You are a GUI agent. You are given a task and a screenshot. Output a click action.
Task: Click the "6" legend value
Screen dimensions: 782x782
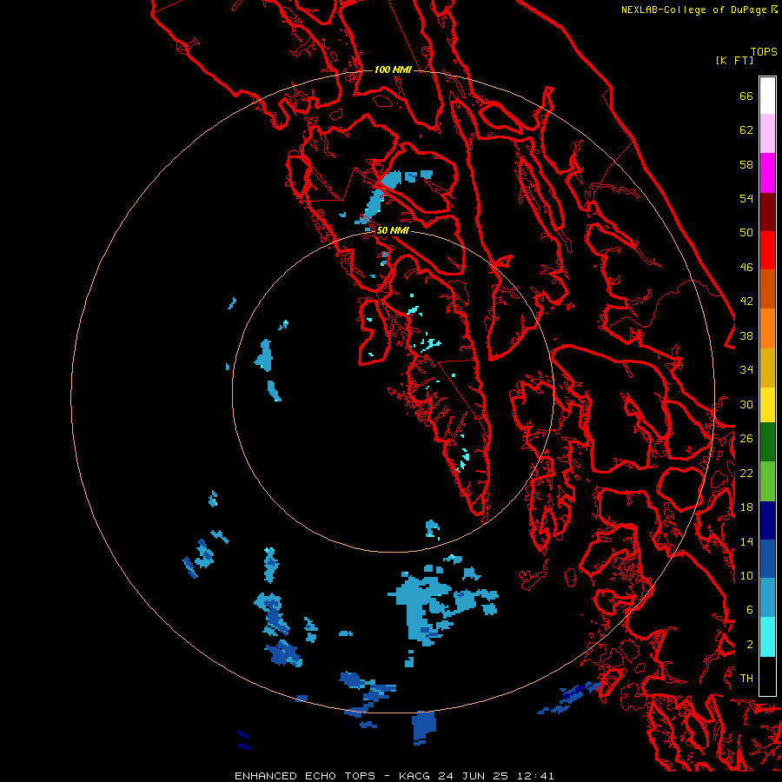[x=750, y=610]
